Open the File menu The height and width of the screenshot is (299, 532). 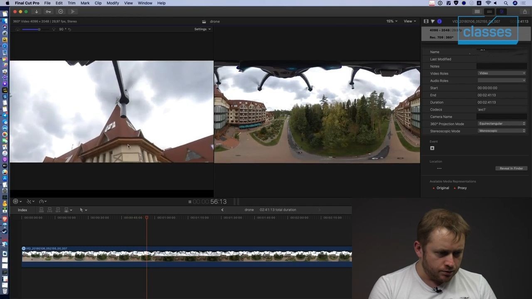point(47,3)
